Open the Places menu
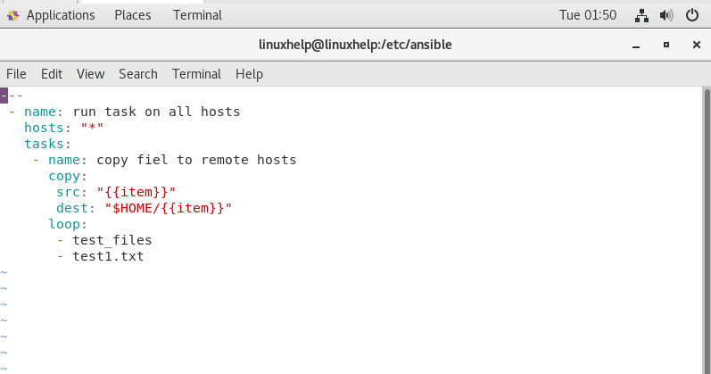This screenshot has width=711, height=374. (132, 15)
